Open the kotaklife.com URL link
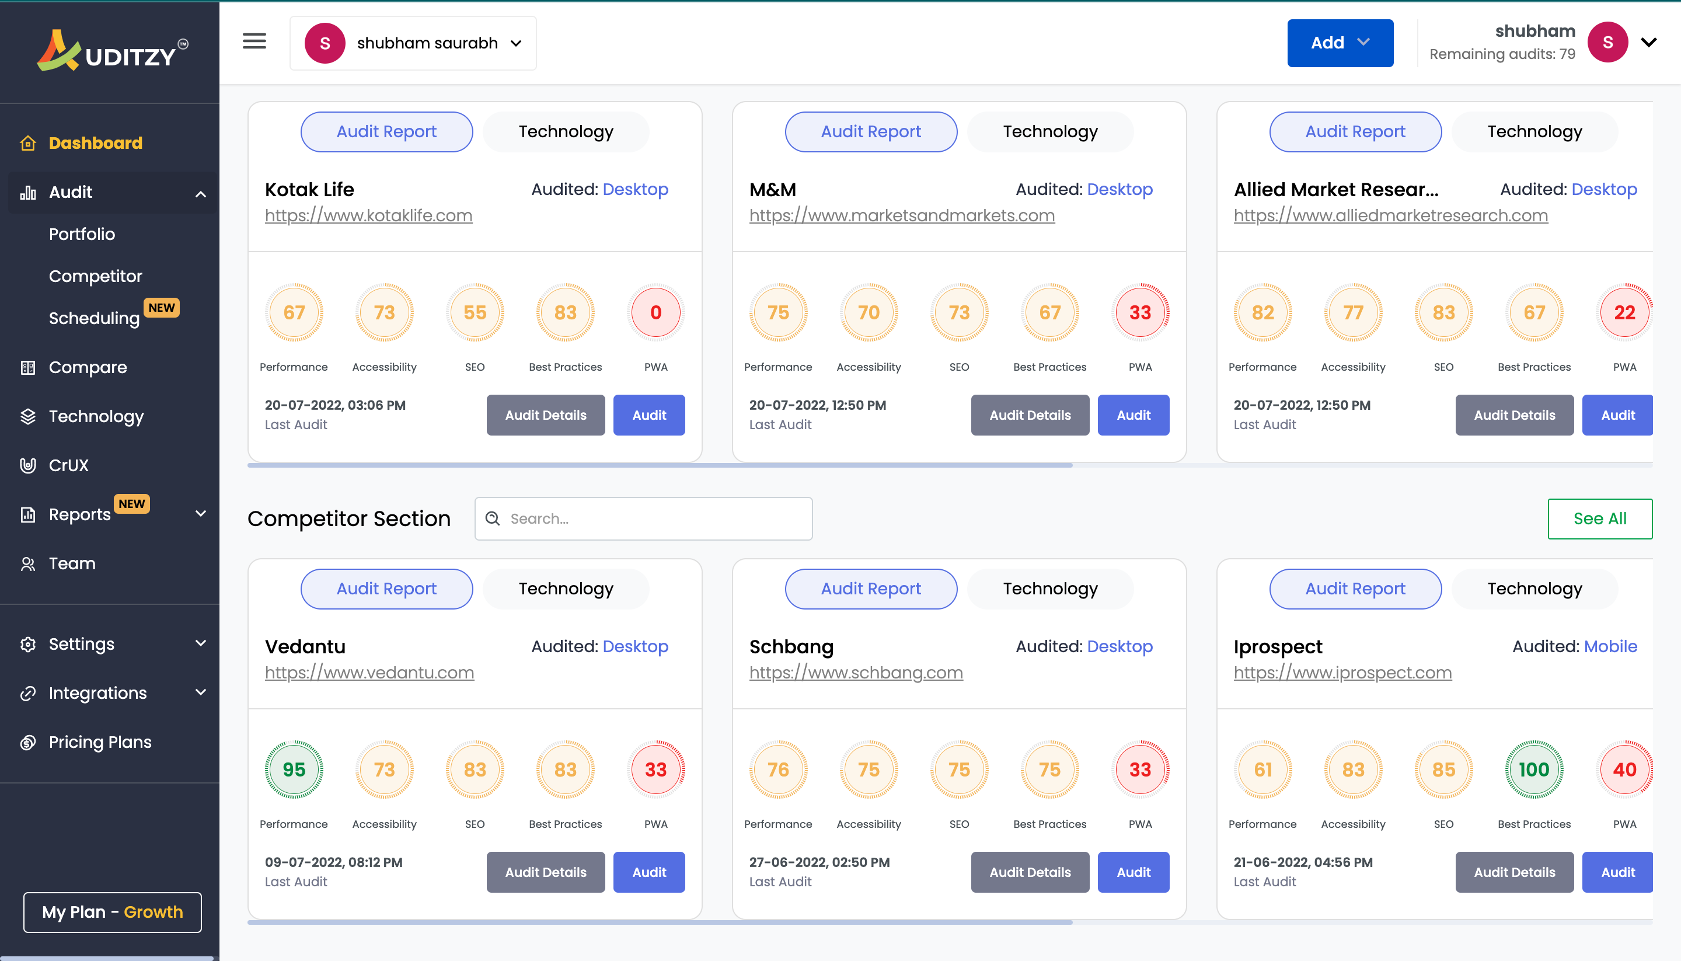1681x961 pixels. pyautogui.click(x=368, y=215)
